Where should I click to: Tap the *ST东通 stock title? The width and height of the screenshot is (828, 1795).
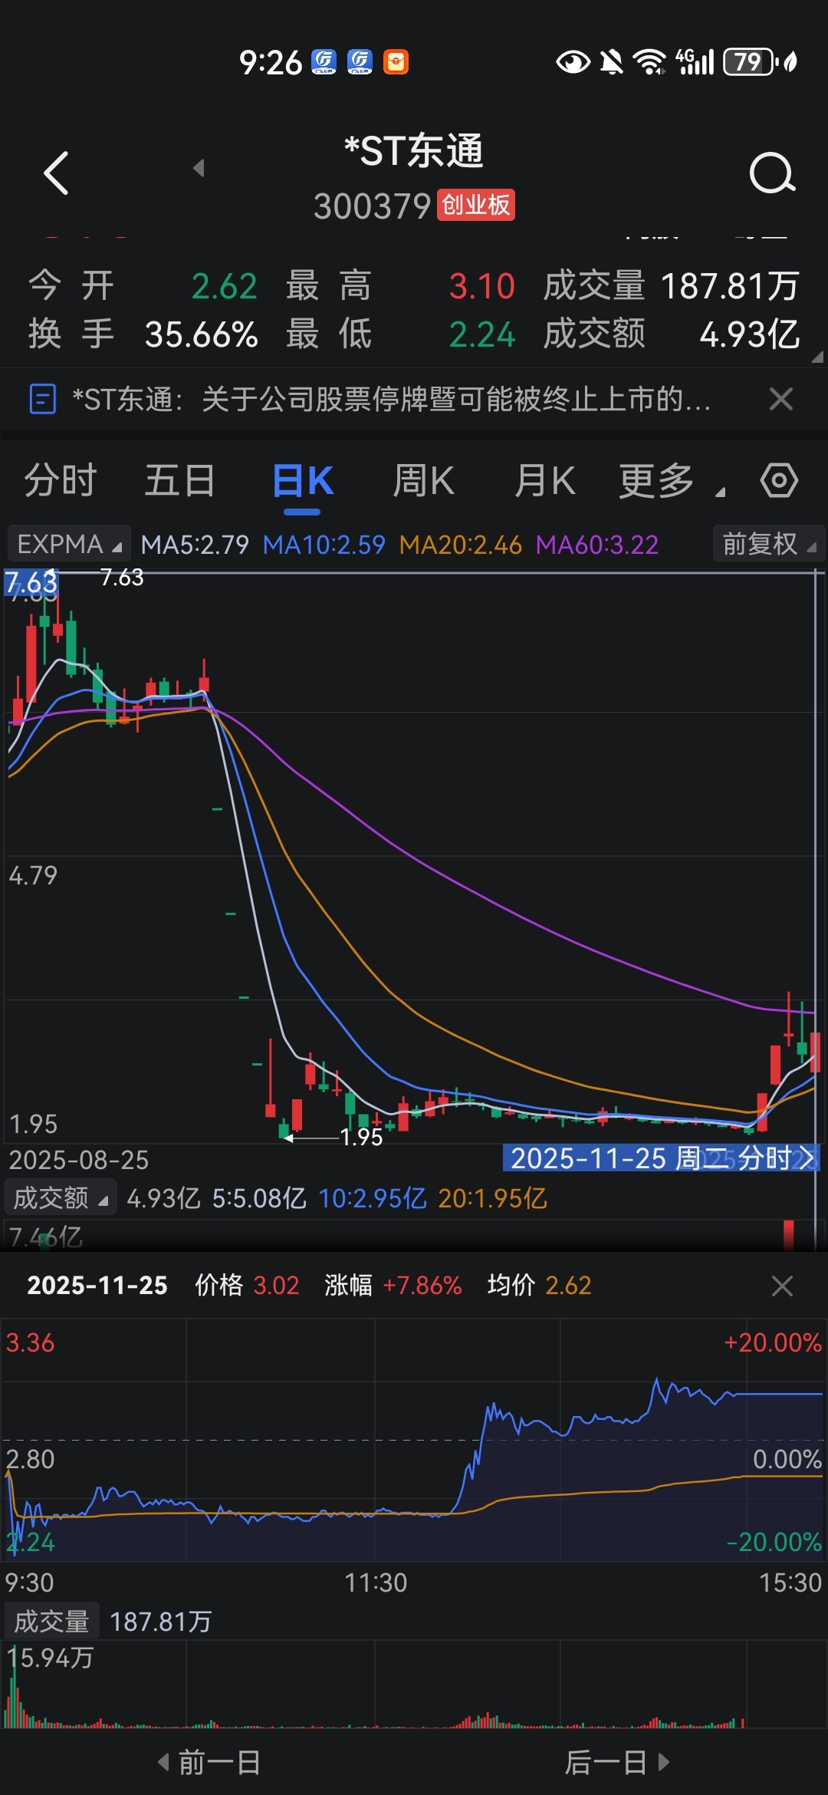(x=414, y=150)
